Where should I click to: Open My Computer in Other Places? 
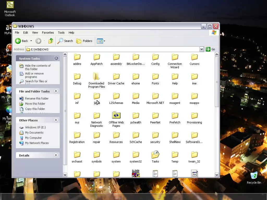coord(33,138)
